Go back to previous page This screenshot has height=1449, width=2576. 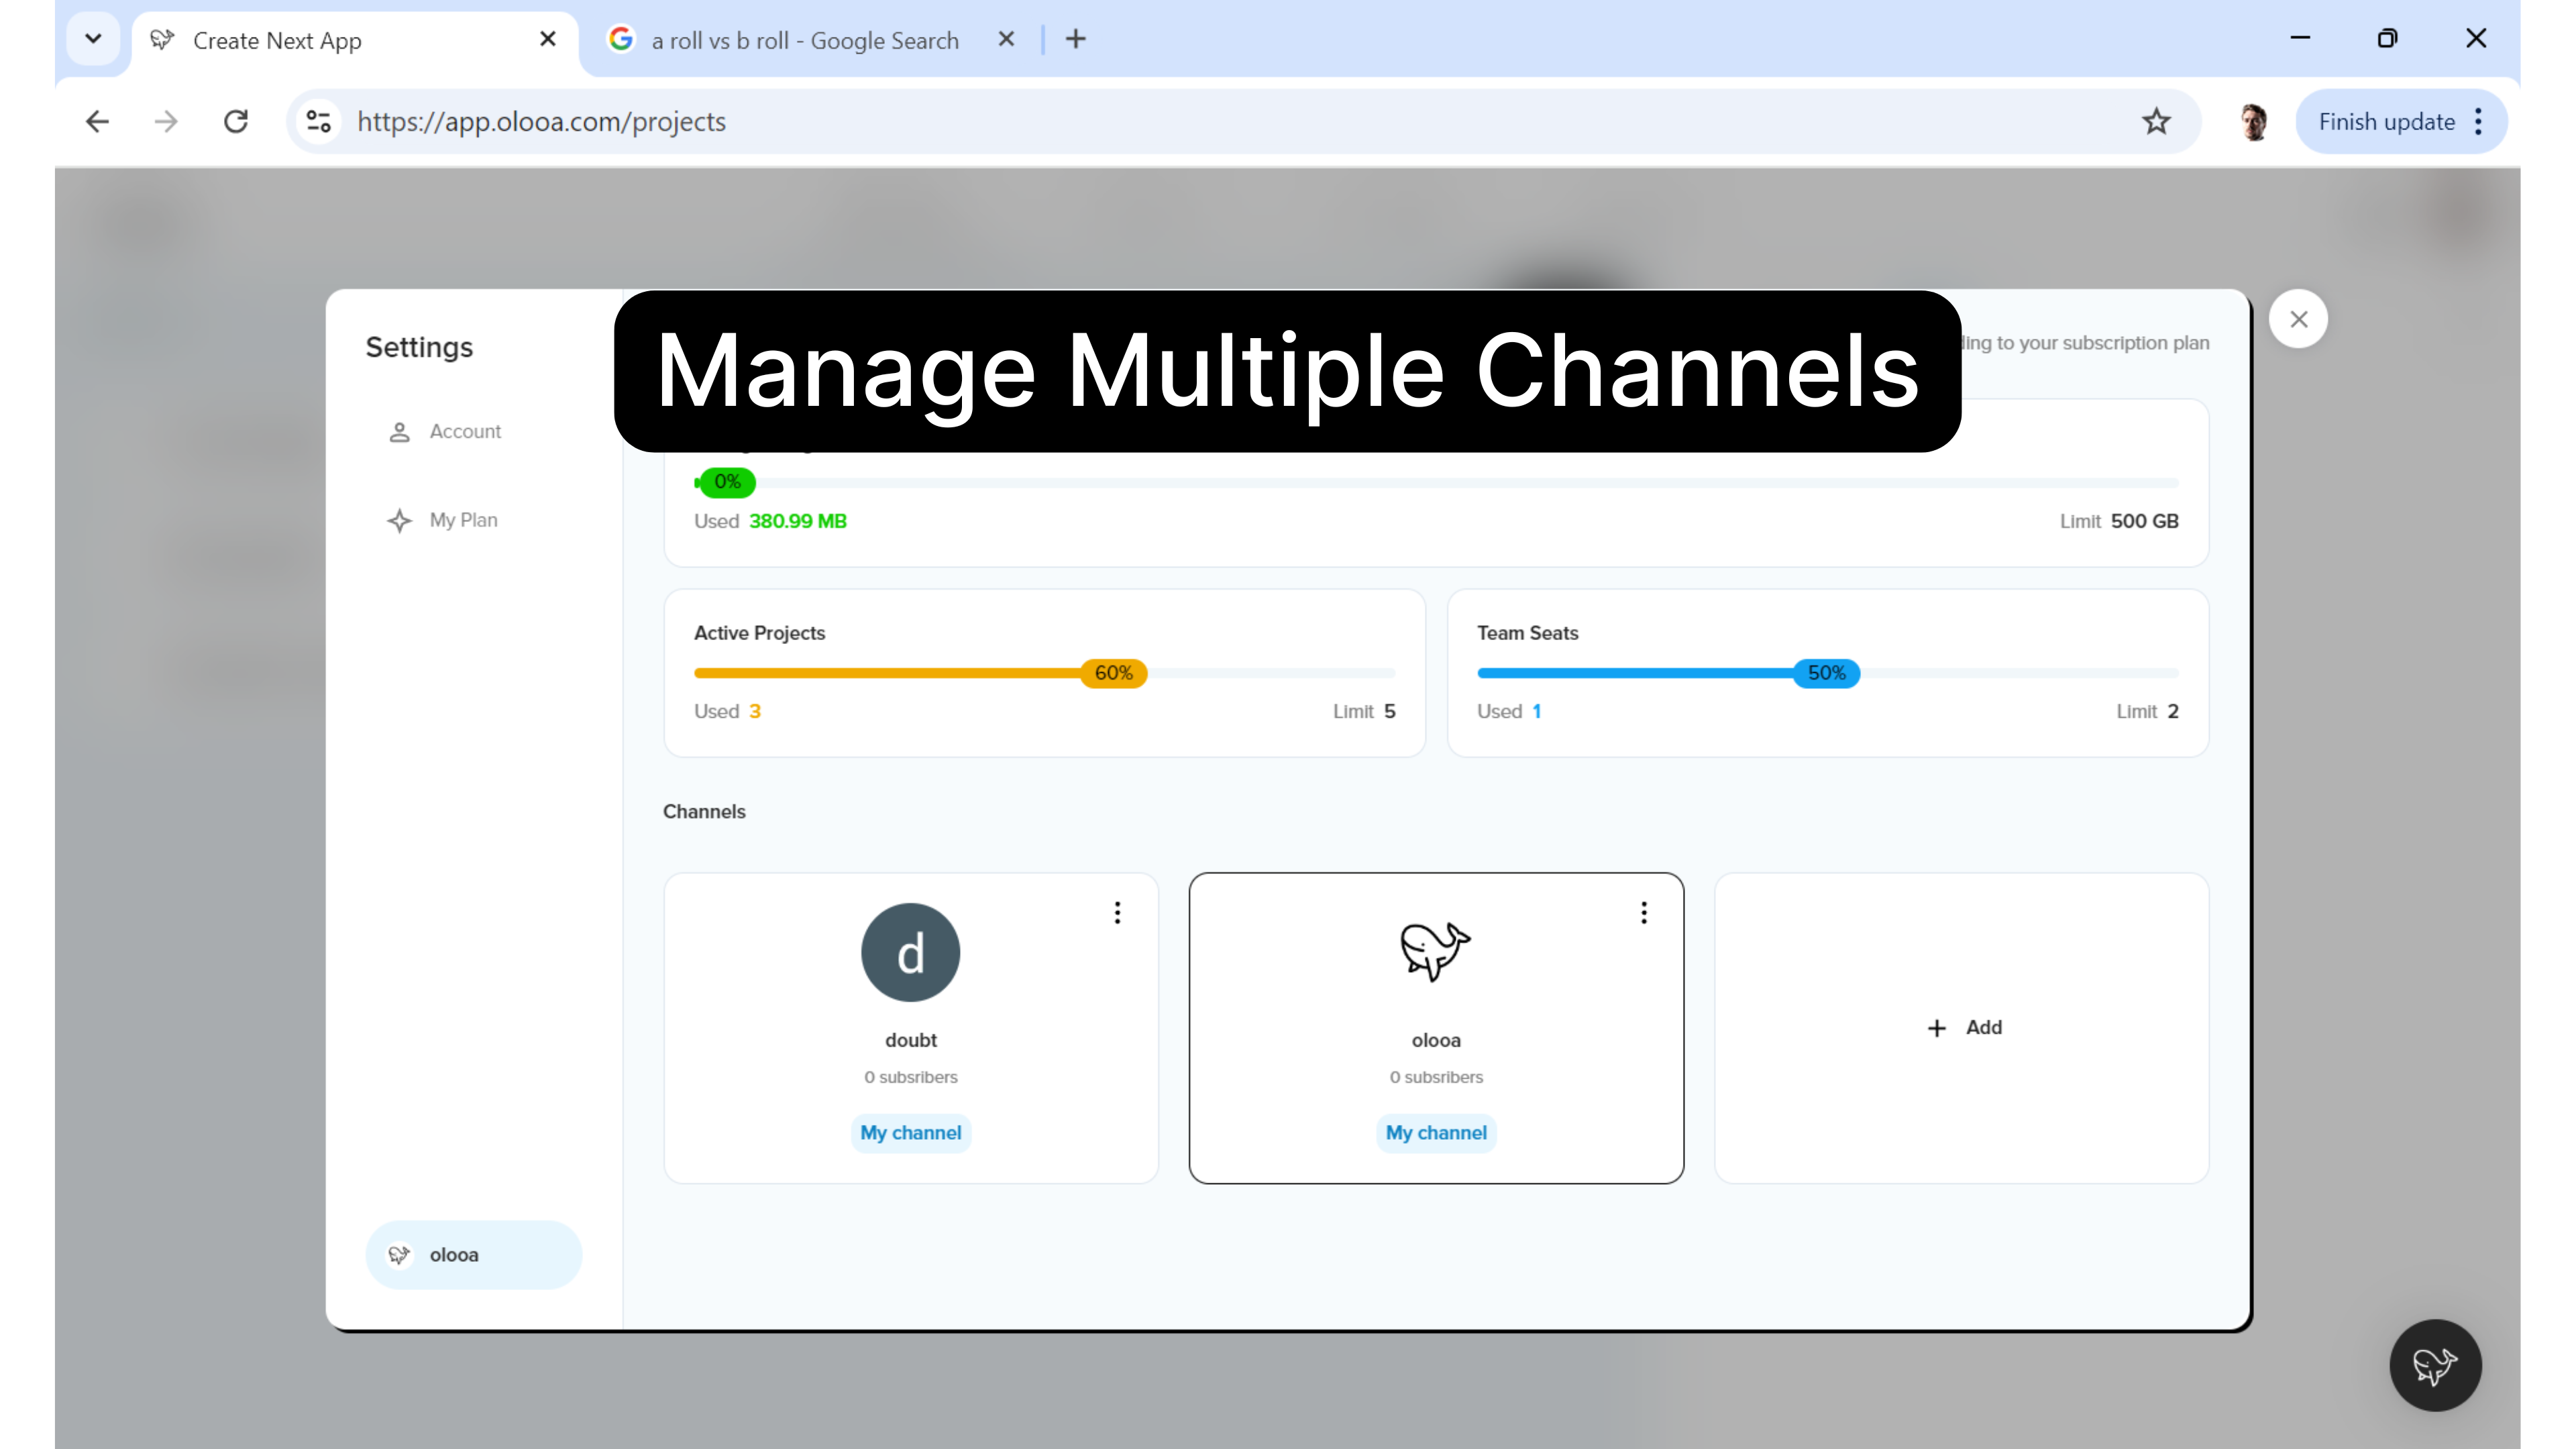tap(97, 122)
